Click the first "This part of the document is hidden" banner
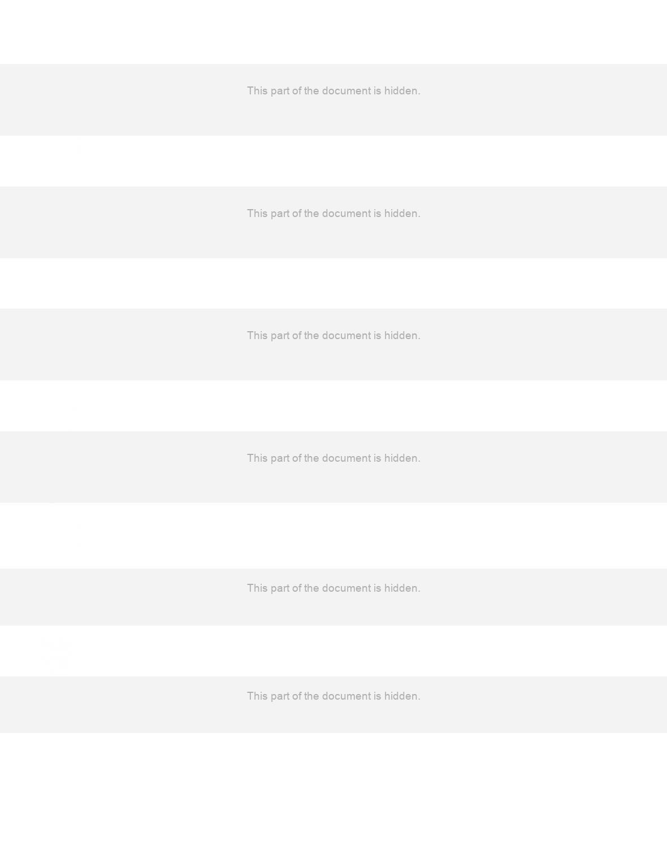This screenshot has height=863, width=667. 333,99
